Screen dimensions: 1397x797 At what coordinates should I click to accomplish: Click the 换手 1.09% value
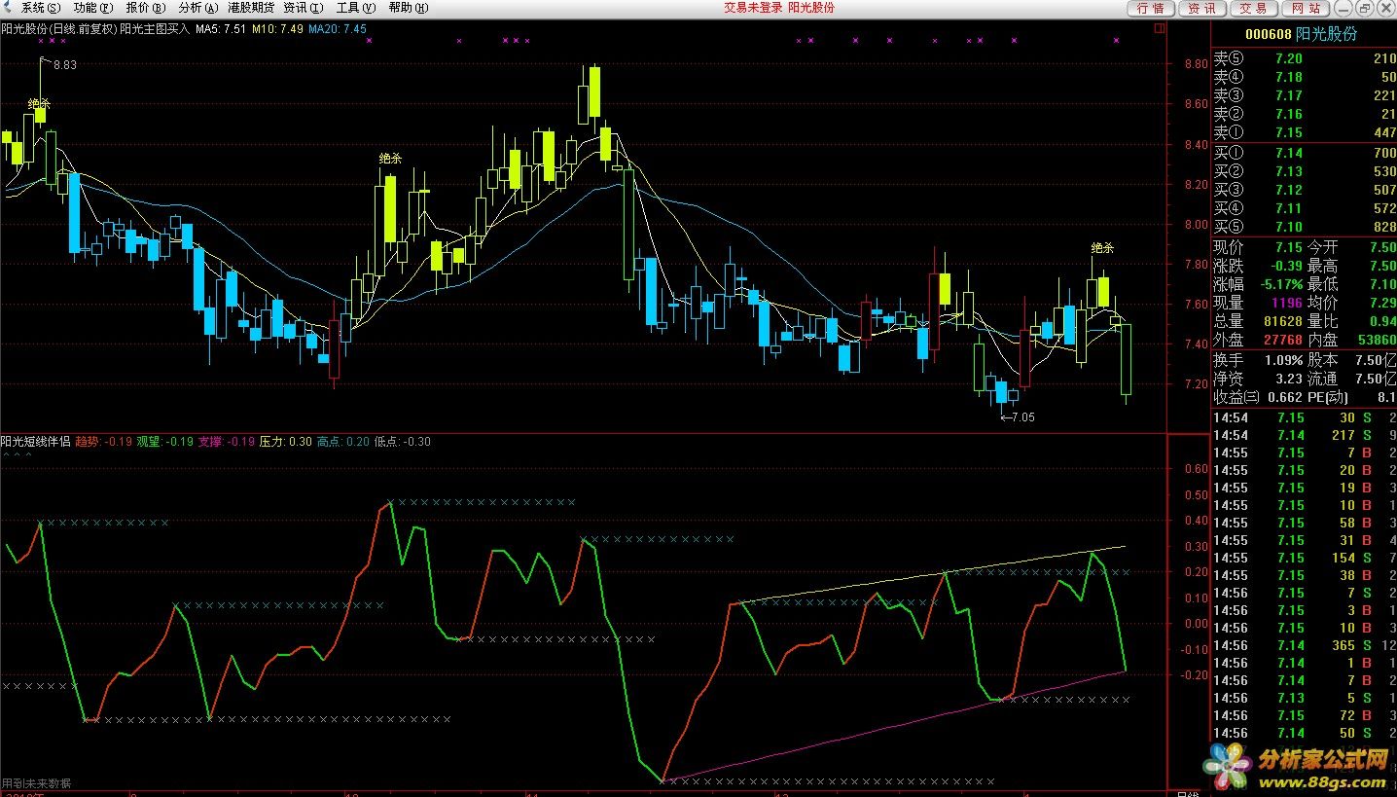(x=1283, y=360)
